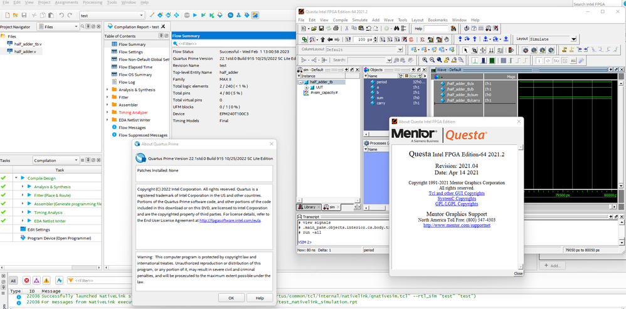Collapse the Compile Design task
626x309 pixels.
(16, 178)
